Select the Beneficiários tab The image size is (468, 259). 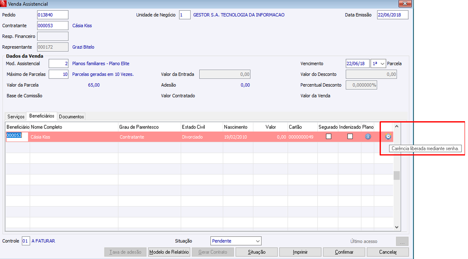[42, 116]
